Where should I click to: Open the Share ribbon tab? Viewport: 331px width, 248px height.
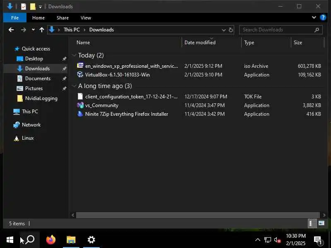click(62, 18)
